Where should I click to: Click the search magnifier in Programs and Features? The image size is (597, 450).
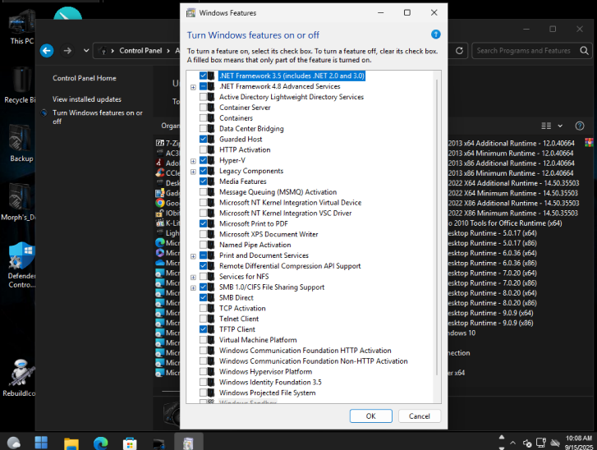click(584, 51)
